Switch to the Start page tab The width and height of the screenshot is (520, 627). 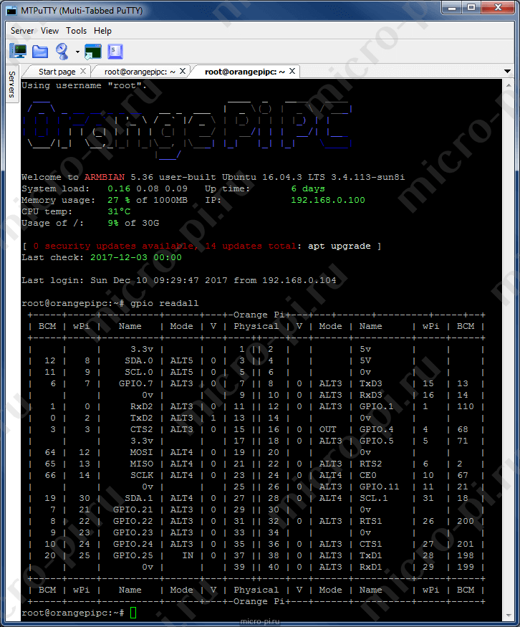[57, 72]
